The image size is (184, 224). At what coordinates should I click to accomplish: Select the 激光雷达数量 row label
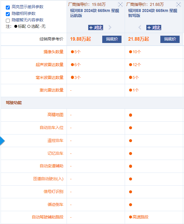point(51,90)
